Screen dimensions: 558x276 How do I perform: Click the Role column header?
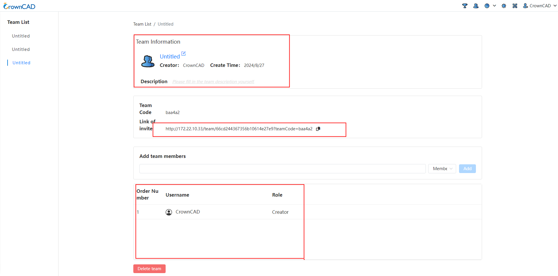click(x=277, y=195)
